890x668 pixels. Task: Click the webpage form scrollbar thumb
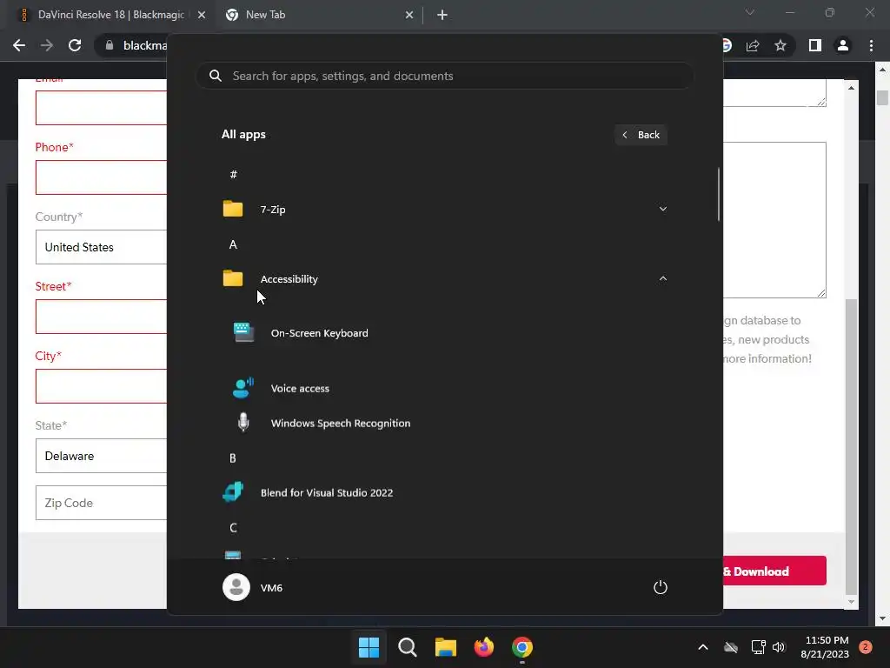pyautogui.click(x=851, y=446)
